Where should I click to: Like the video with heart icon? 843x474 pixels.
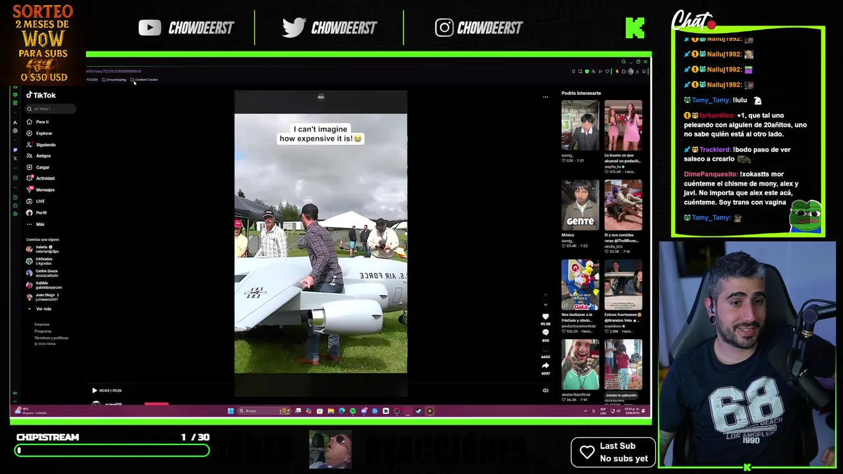545,317
